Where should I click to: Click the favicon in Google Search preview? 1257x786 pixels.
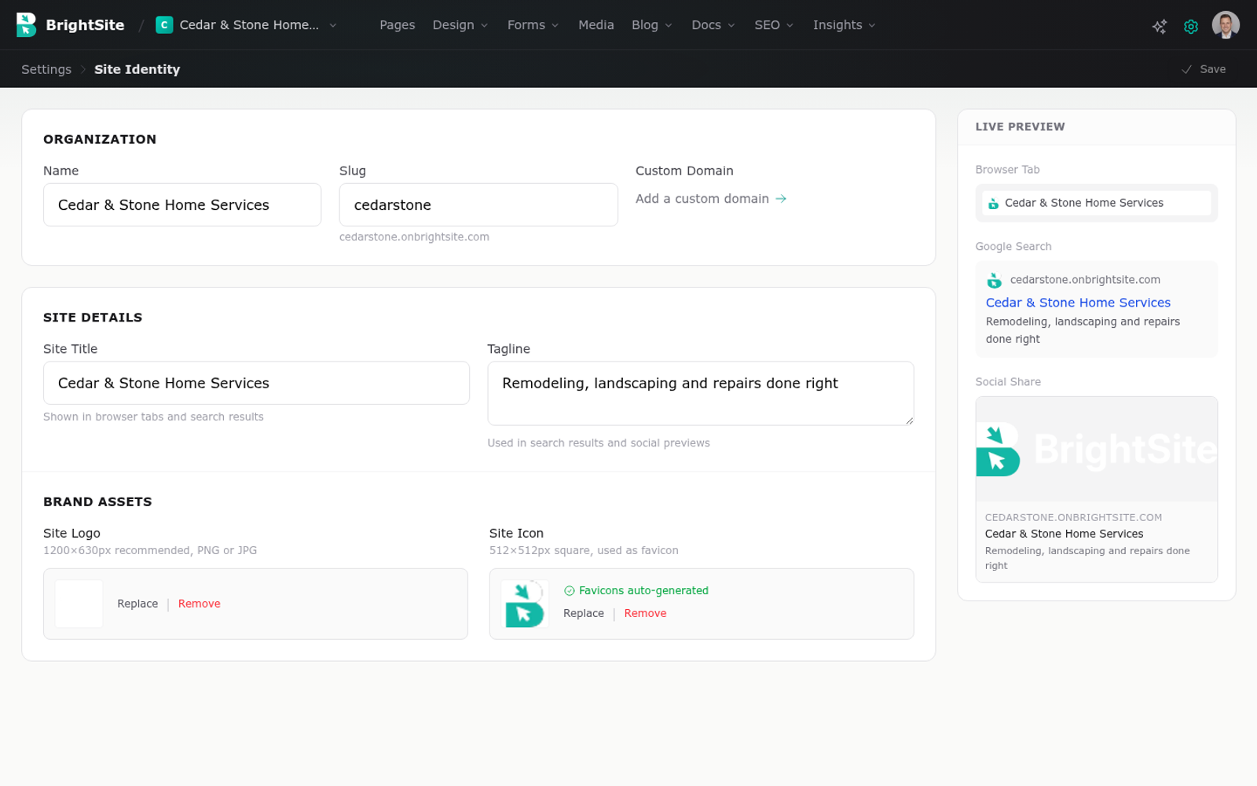(995, 280)
